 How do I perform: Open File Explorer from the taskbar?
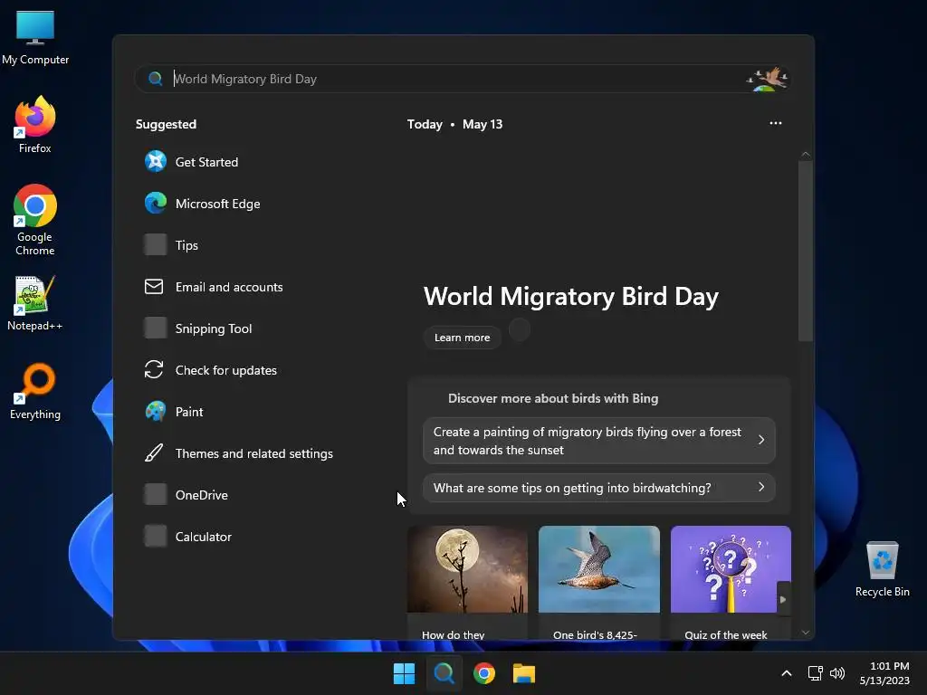524,673
